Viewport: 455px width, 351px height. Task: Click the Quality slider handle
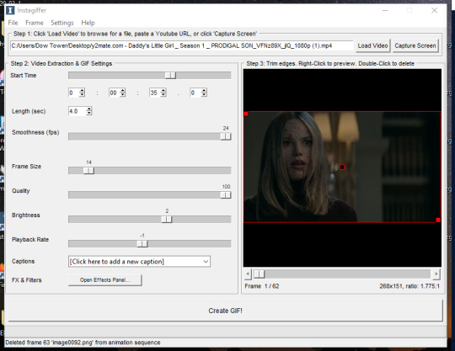click(226, 195)
